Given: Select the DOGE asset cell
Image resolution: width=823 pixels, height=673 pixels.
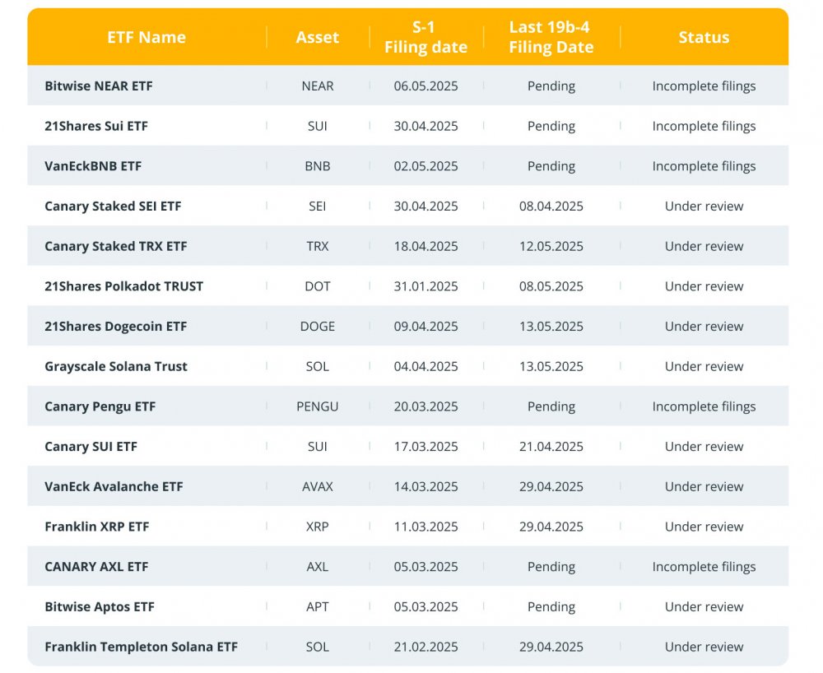Looking at the screenshot, I should point(318,327).
